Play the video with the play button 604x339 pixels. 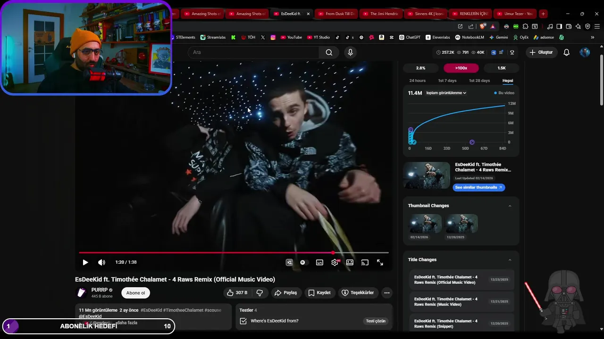pos(85,262)
